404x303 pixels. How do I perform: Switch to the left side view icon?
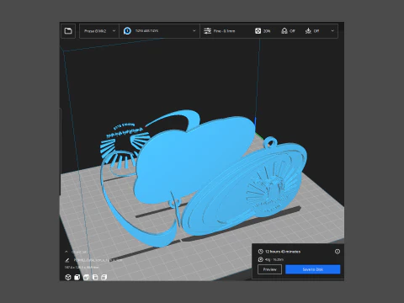[95, 277]
